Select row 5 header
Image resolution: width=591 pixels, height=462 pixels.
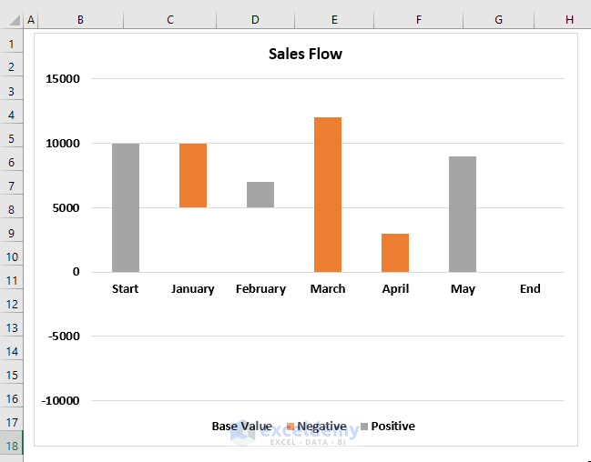pyautogui.click(x=12, y=138)
